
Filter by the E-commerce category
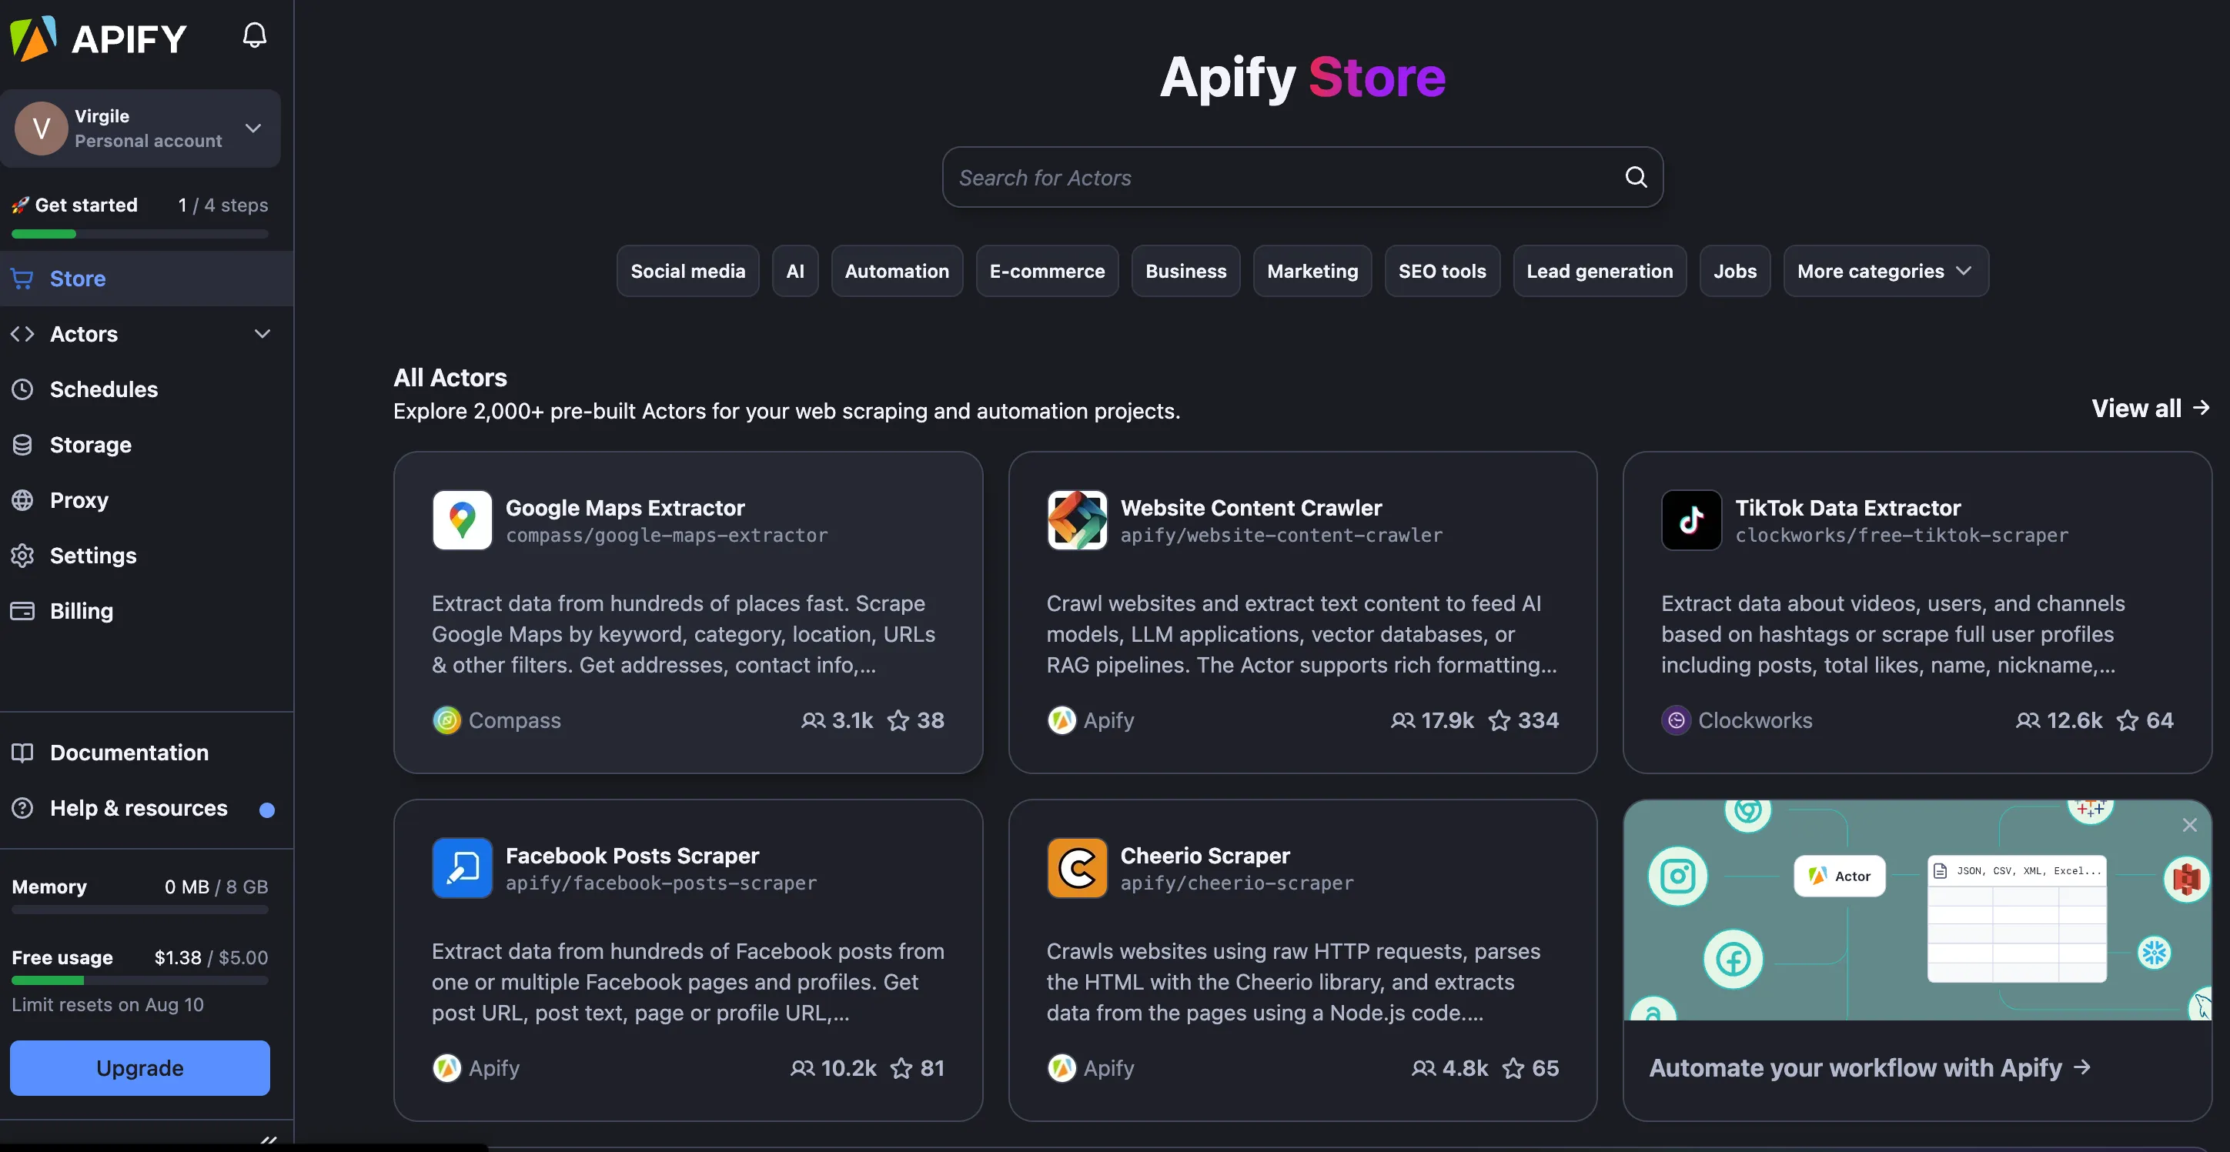point(1047,272)
